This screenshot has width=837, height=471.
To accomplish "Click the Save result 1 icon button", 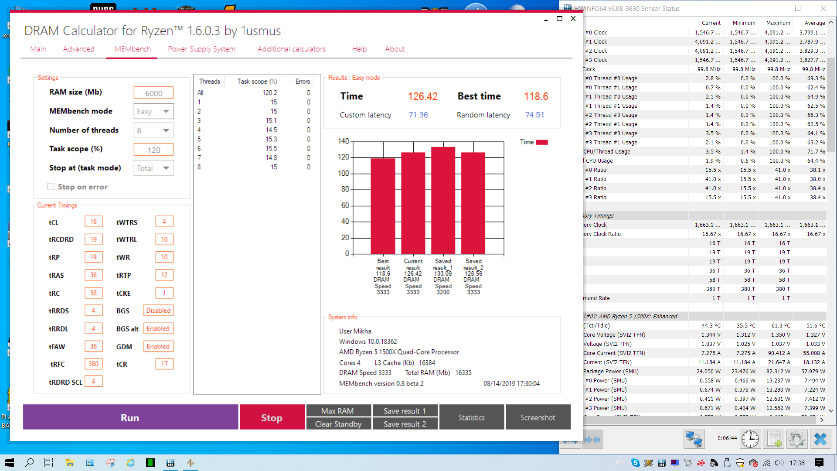I will (x=405, y=411).
